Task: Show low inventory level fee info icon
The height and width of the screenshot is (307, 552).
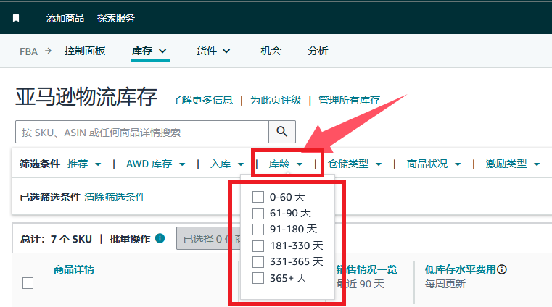Action: (502, 269)
